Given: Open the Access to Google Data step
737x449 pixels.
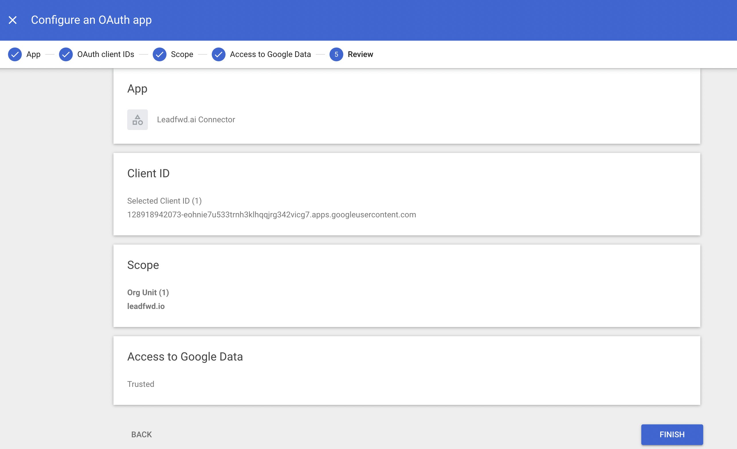Looking at the screenshot, I should [270, 54].
